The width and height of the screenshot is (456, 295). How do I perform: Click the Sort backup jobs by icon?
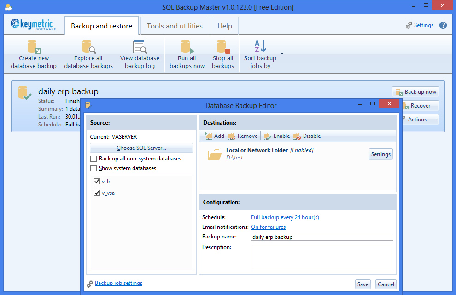260,46
